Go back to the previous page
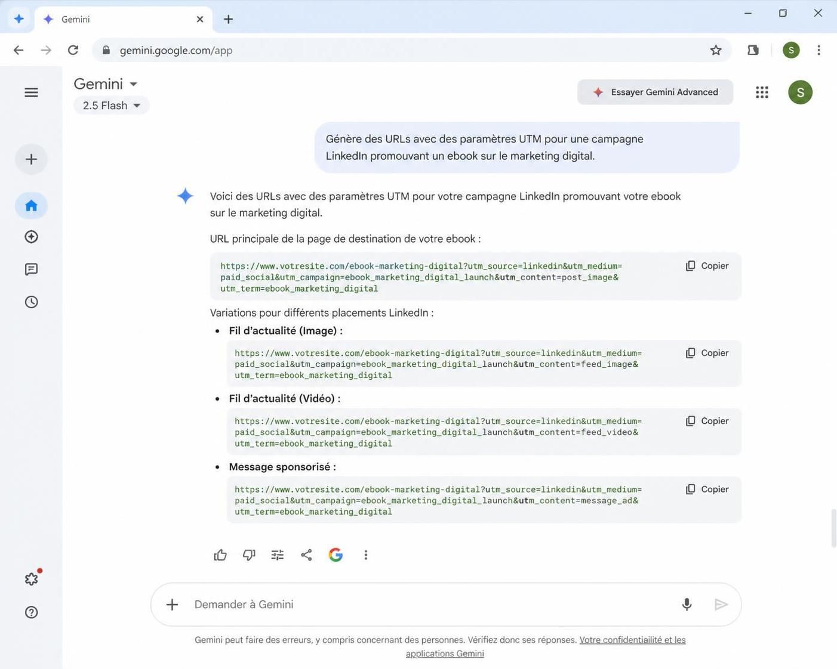Screen dimensions: 837x669 point(19,50)
